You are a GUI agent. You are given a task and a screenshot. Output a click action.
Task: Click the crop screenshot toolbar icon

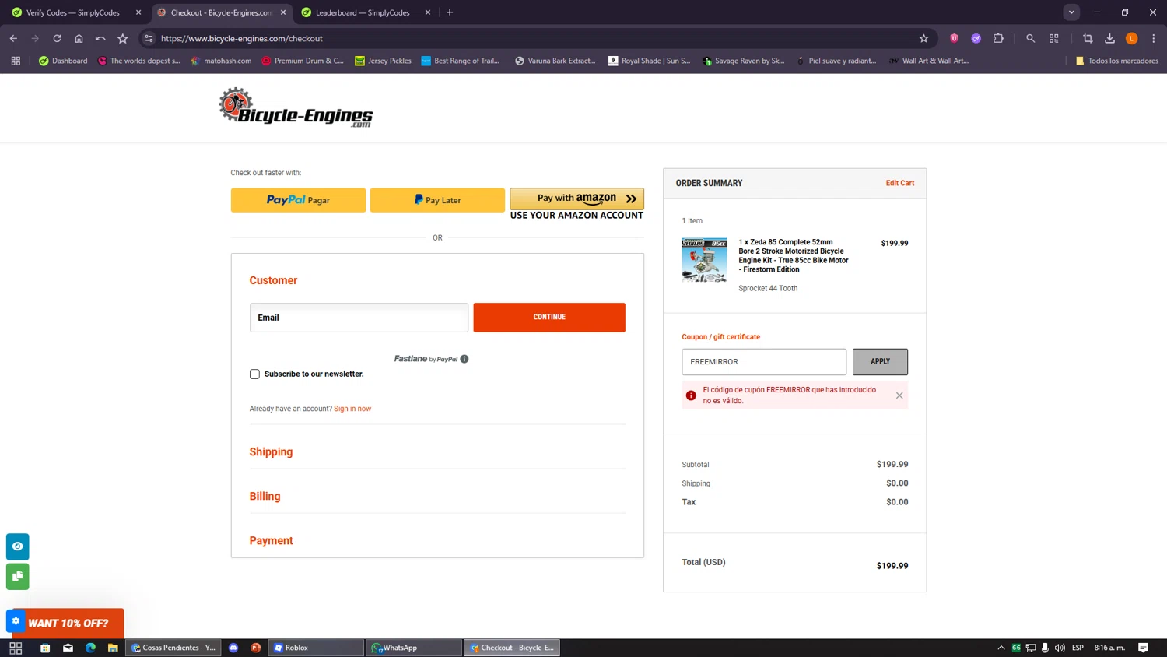[1088, 38]
